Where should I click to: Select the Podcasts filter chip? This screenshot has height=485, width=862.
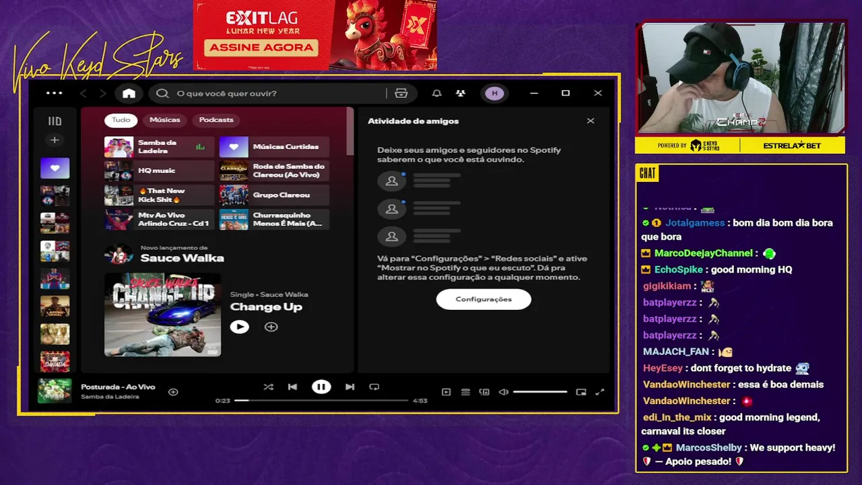(x=216, y=120)
